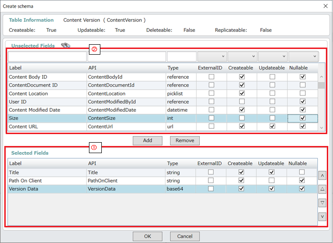Close the Create schema dialog

[323, 6]
